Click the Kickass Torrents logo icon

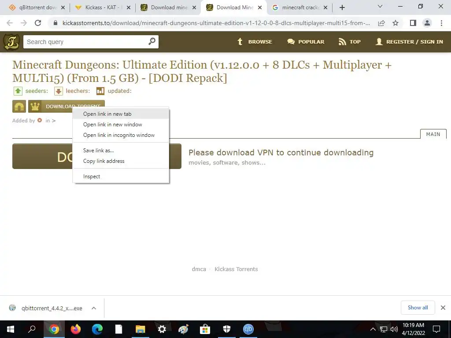click(x=11, y=42)
